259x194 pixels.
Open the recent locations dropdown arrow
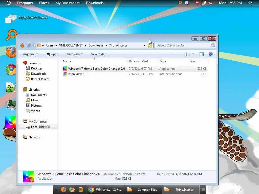(x=34, y=45)
